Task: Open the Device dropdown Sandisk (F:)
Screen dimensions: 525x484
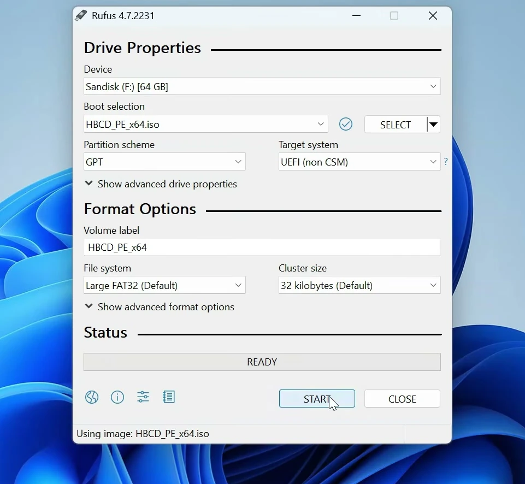Action: pyautogui.click(x=262, y=86)
